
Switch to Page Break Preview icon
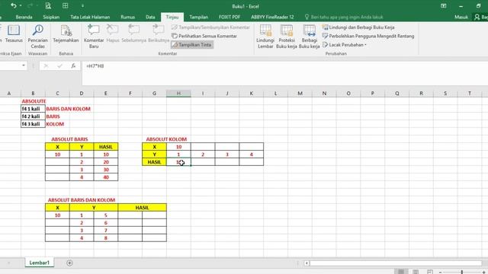point(430,272)
